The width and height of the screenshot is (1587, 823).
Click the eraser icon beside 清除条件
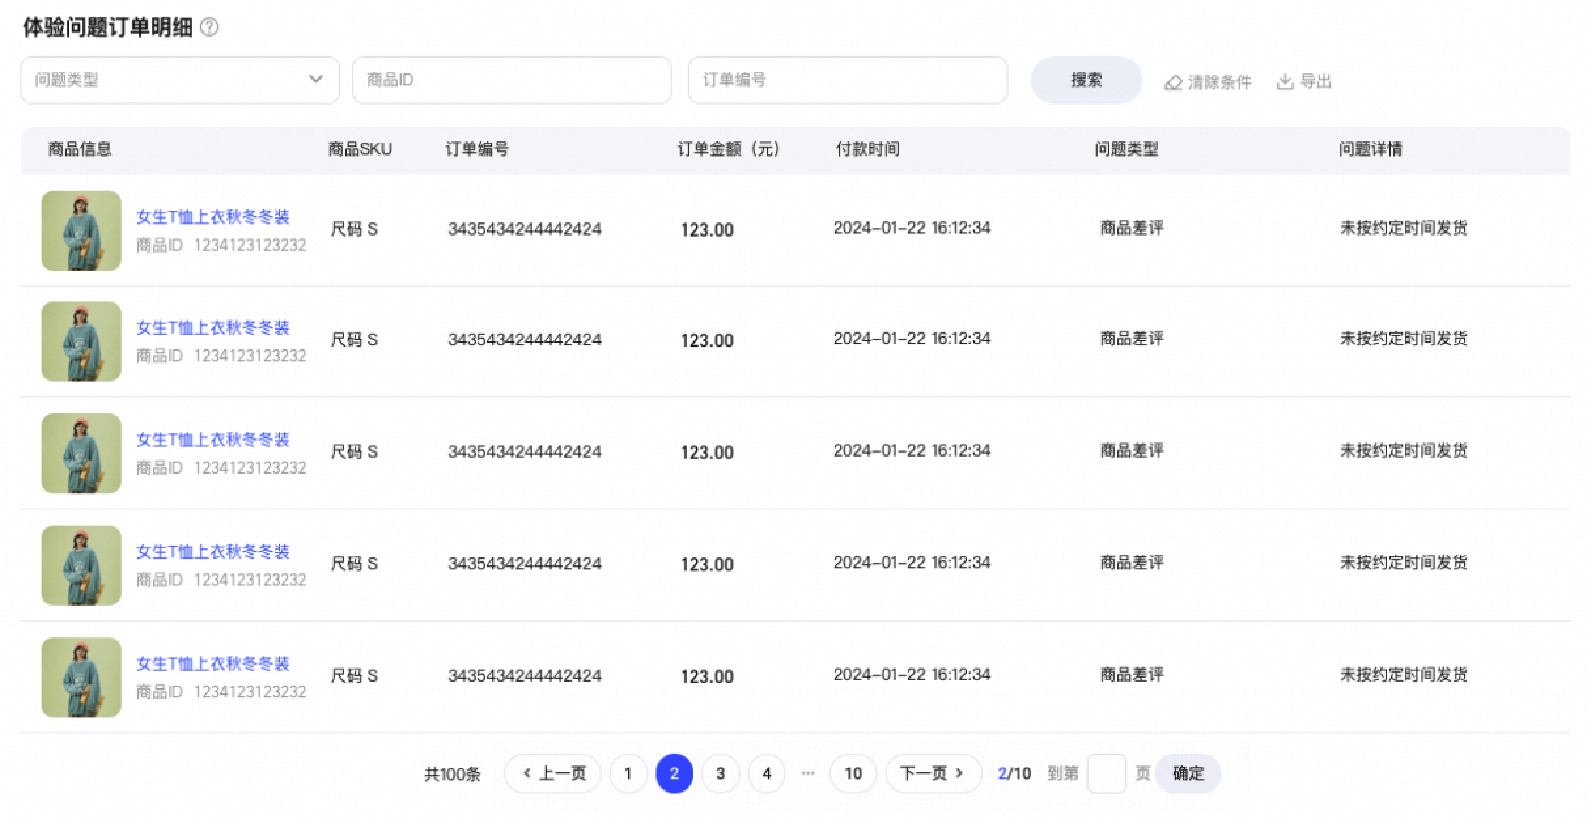pos(1174,81)
